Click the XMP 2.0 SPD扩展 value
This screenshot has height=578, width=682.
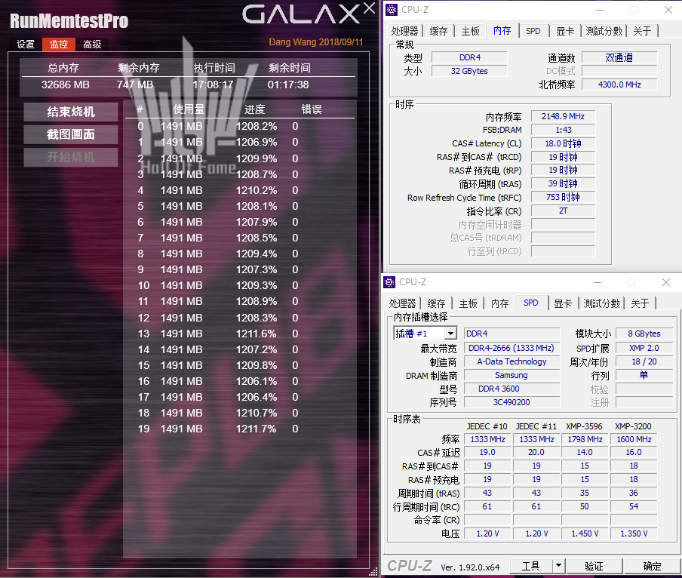point(644,348)
